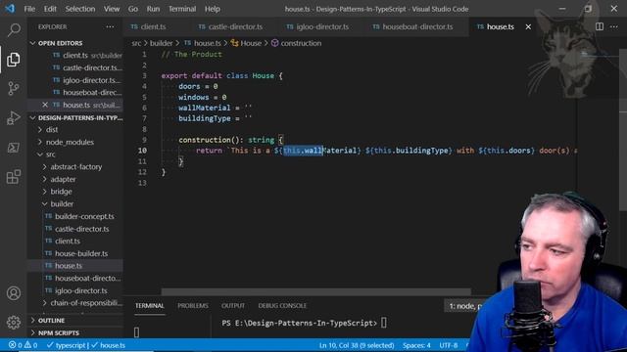The height and width of the screenshot is (352, 627).
Task: Open the Extensions view
Action: tap(14, 177)
